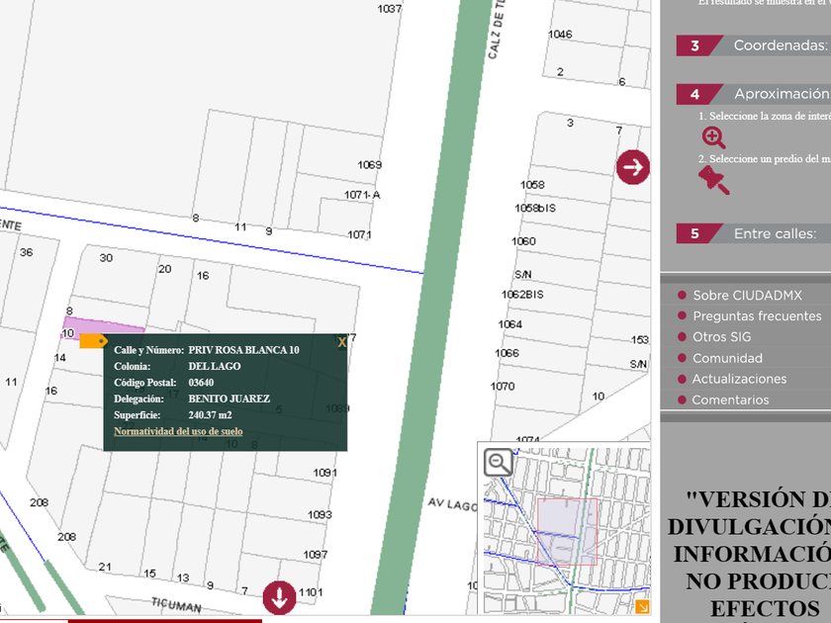Open the Comunidad link
This screenshot has height=623, width=831.
coord(727,358)
